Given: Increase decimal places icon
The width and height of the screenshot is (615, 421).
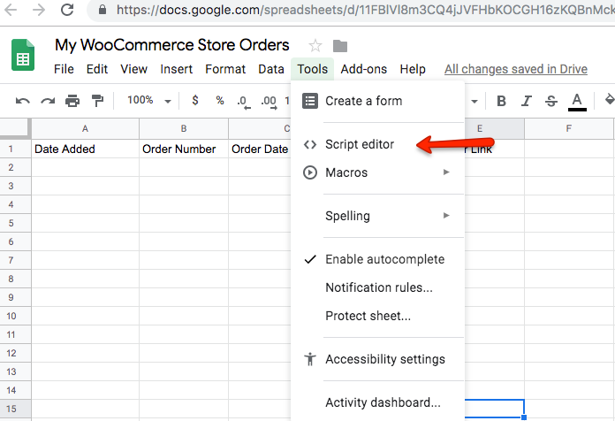Looking at the screenshot, I should click(x=269, y=102).
